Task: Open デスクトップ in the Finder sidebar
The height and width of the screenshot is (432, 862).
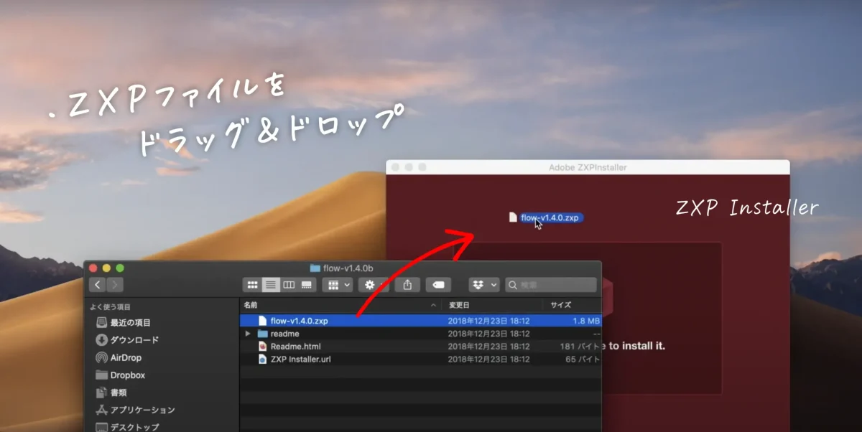Action: point(128,427)
